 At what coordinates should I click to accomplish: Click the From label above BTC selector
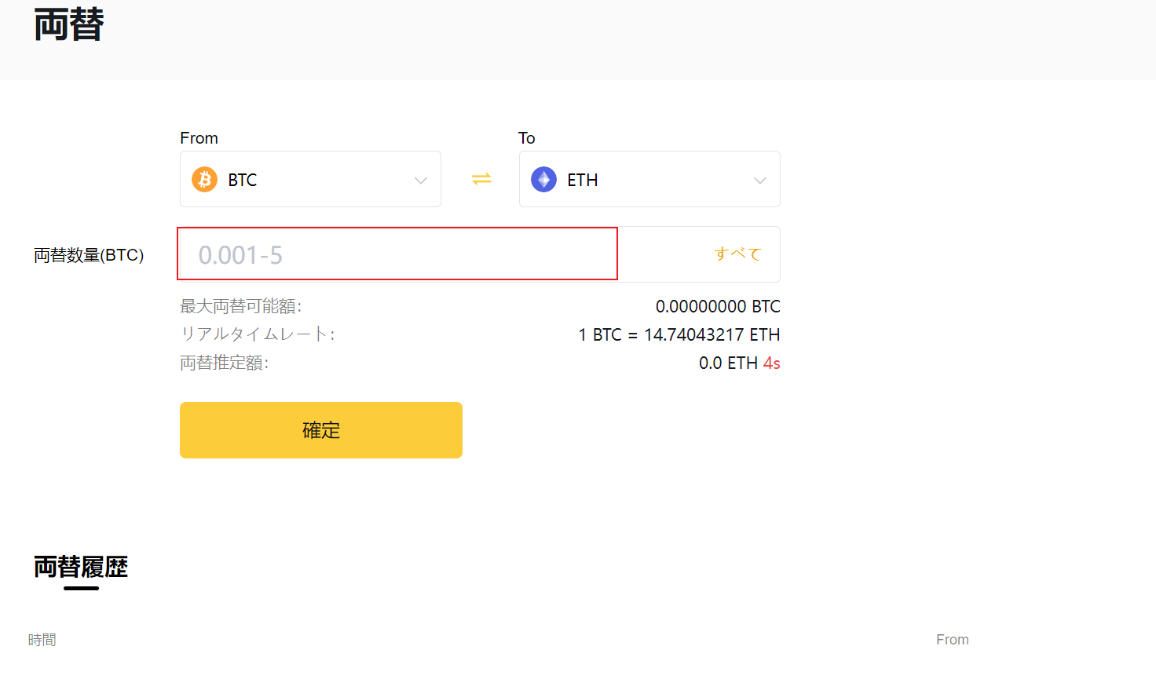click(x=199, y=138)
